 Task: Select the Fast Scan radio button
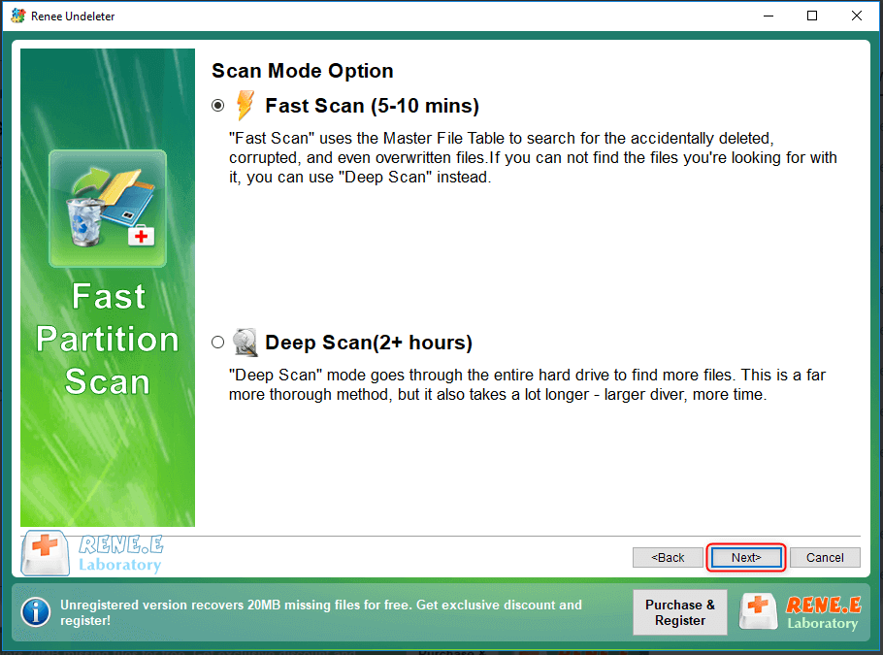pos(217,105)
